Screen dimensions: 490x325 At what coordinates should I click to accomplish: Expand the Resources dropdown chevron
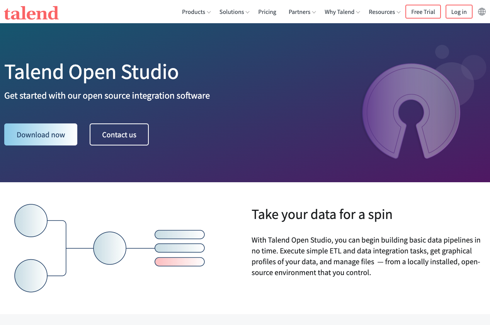pos(399,12)
